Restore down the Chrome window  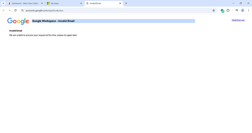(241, 3)
